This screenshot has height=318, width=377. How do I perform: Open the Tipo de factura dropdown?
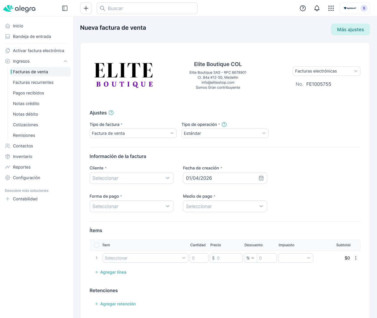pyautogui.click(x=133, y=133)
